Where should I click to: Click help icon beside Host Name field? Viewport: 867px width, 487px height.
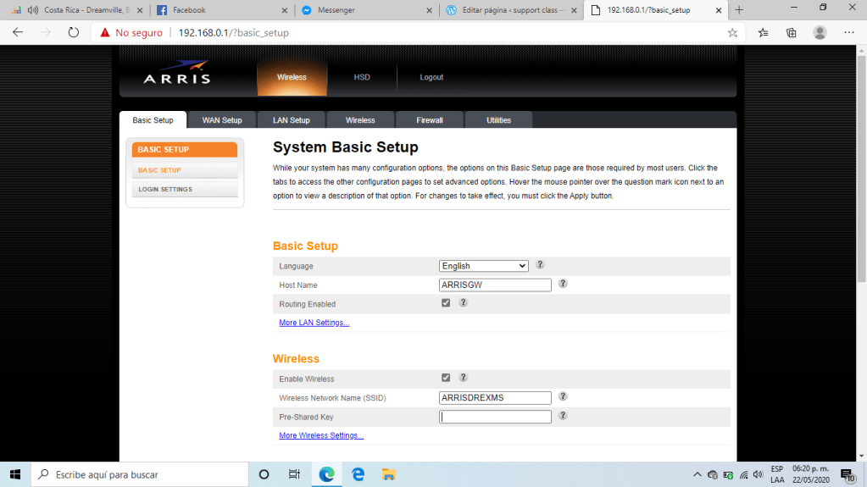(563, 284)
